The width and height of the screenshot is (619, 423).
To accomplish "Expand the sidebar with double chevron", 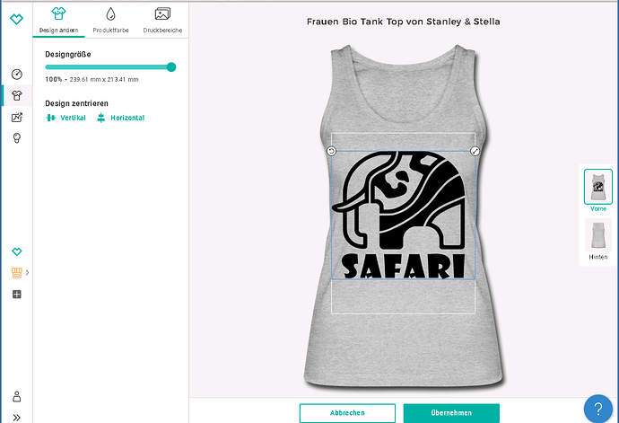I will click(x=16, y=418).
